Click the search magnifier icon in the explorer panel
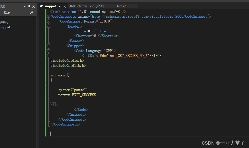Viewport: 249px width, 148px height. (31, 12)
